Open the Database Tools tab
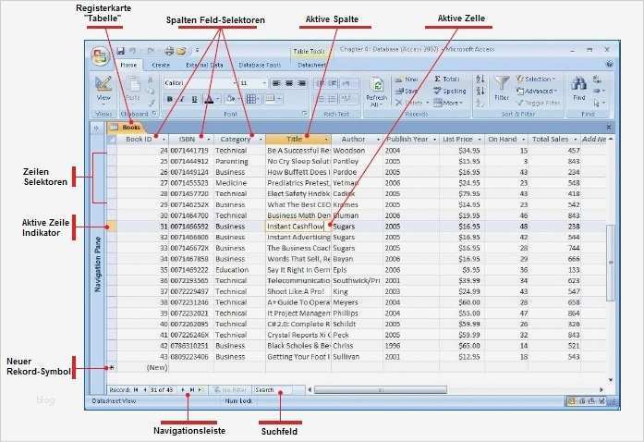 (259, 66)
